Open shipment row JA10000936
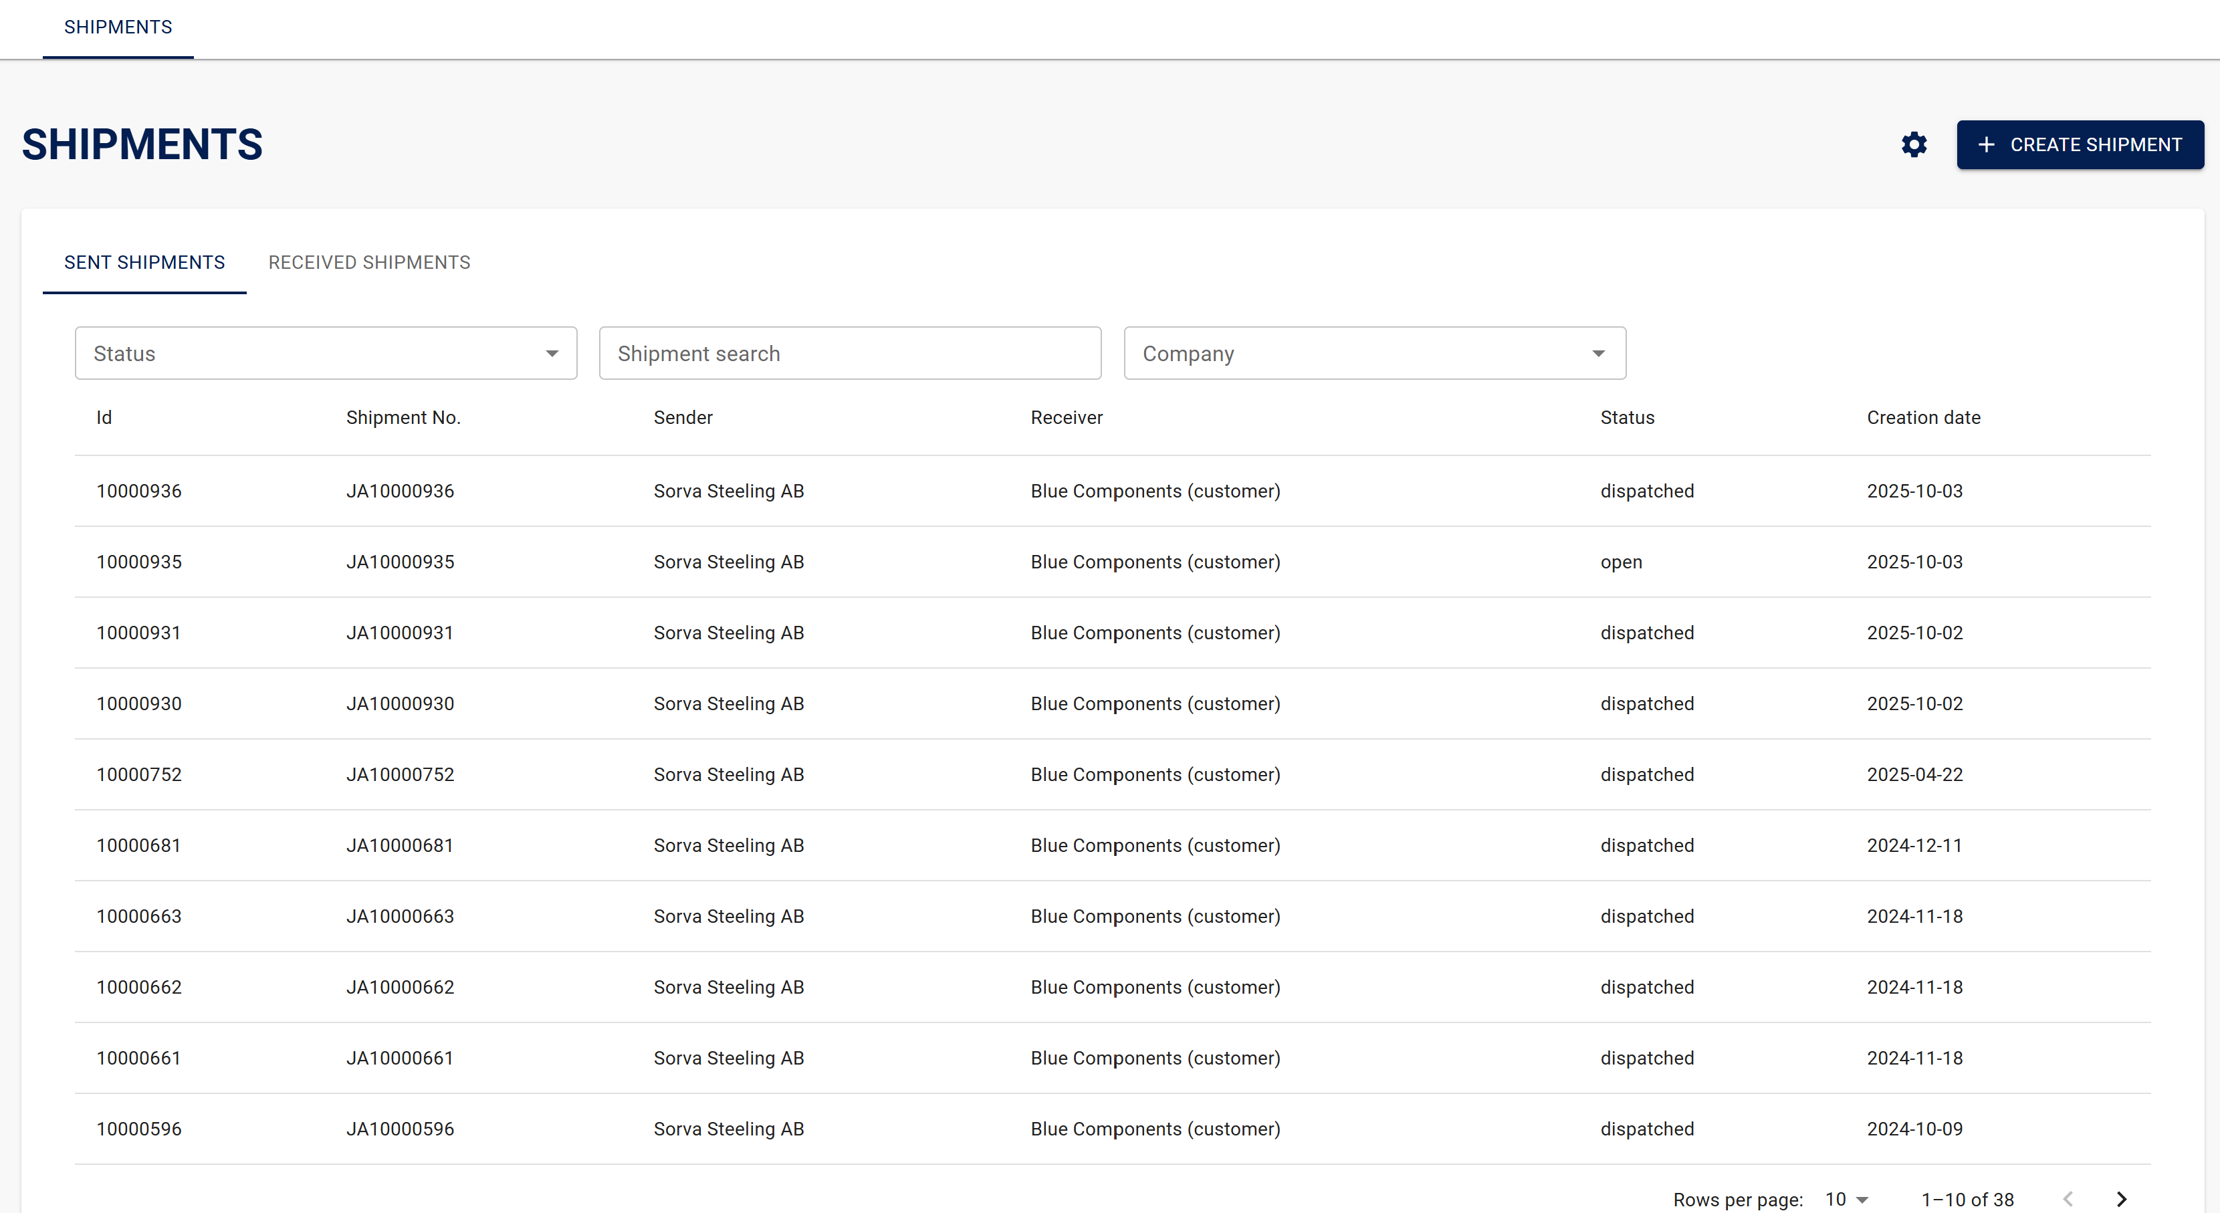The width and height of the screenshot is (2220, 1213). (x=400, y=491)
